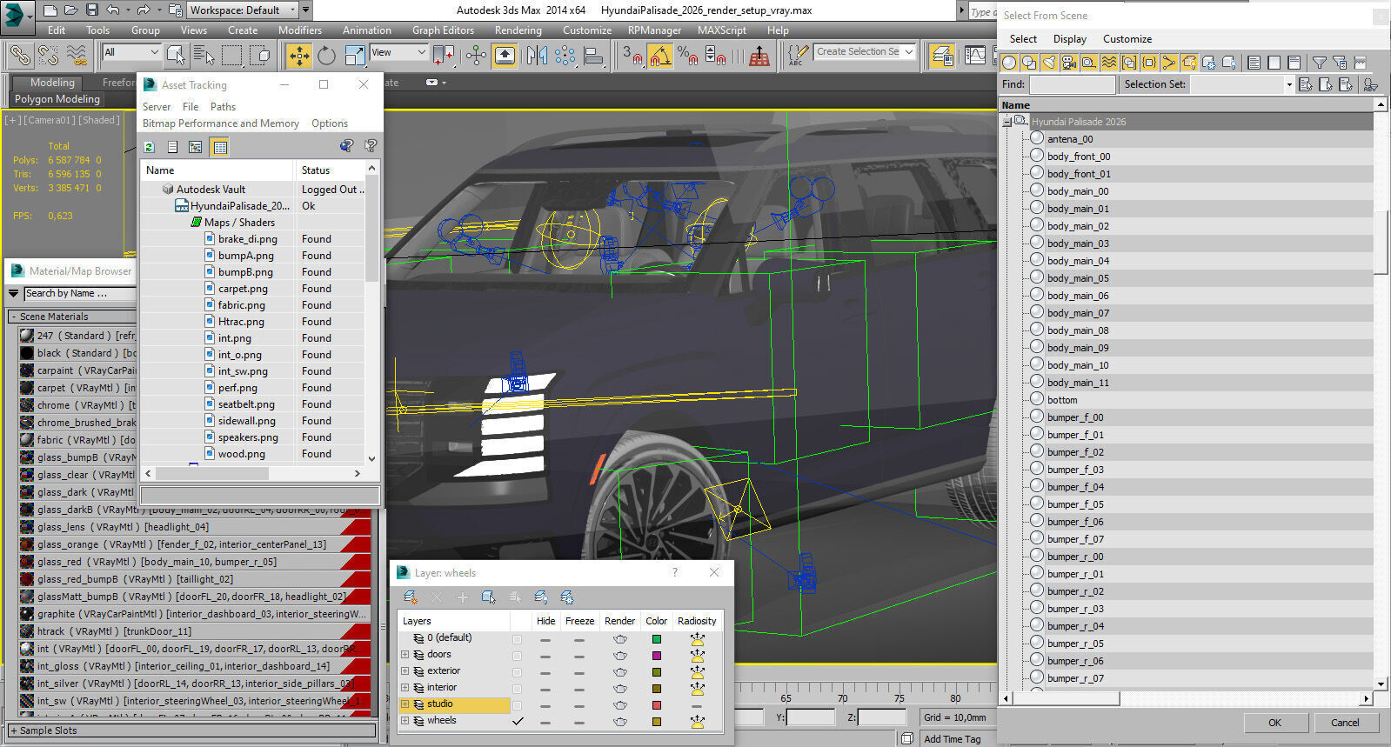
Task: Click the Select Object arrow tool
Action: pyautogui.click(x=176, y=56)
